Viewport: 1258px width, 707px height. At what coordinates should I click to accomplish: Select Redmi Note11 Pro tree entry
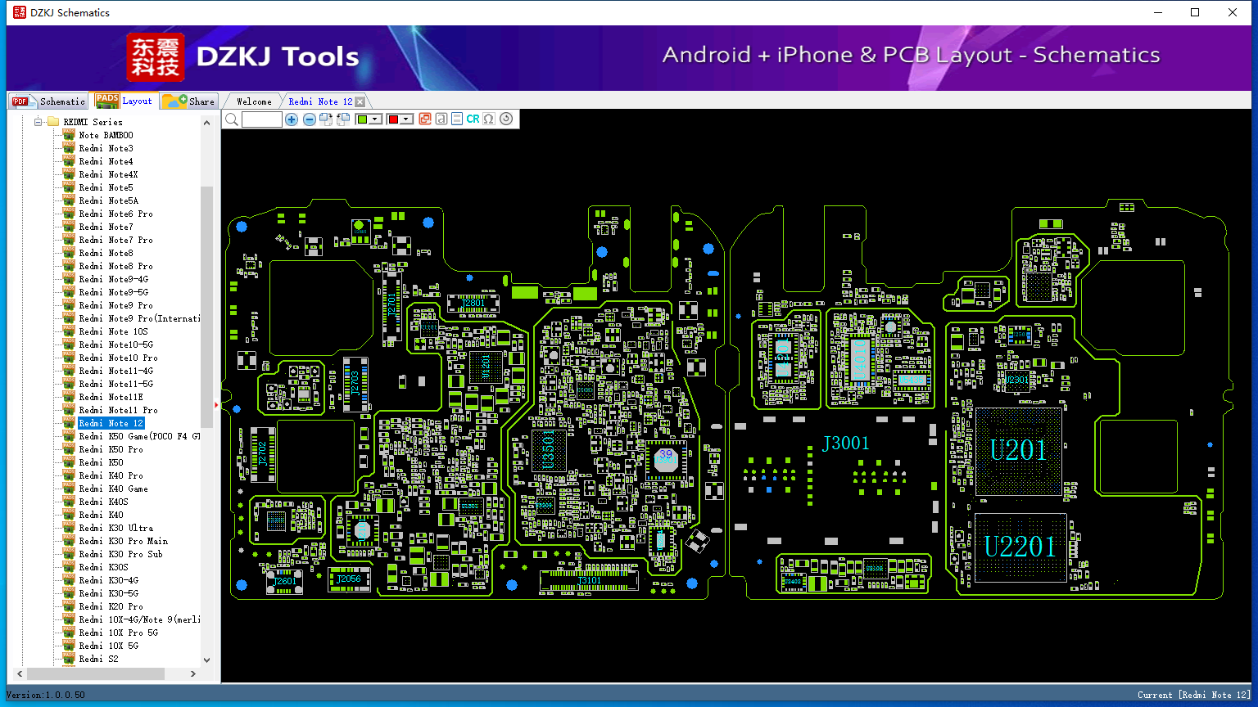pyautogui.click(x=118, y=410)
